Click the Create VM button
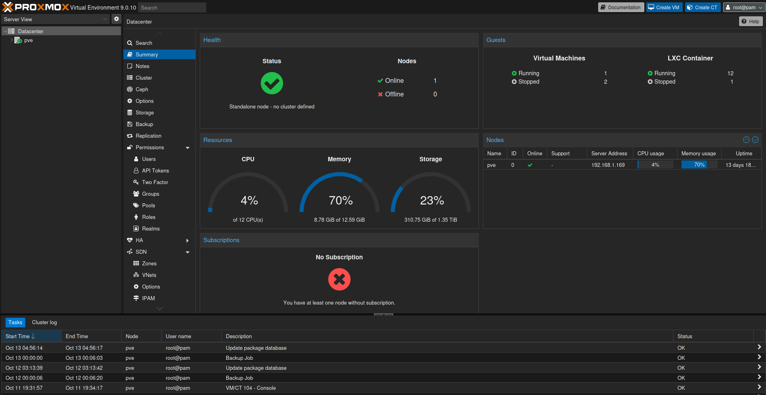Screen dimensions: 766x395 [664, 7]
